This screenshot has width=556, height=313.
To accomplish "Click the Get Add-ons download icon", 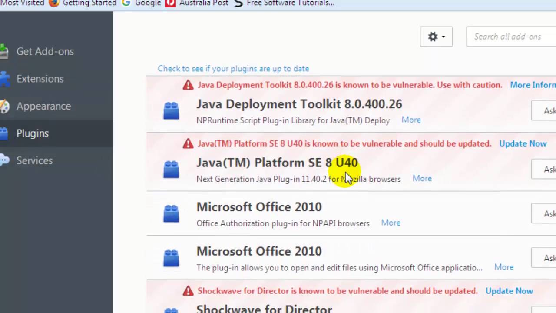I will (3, 51).
